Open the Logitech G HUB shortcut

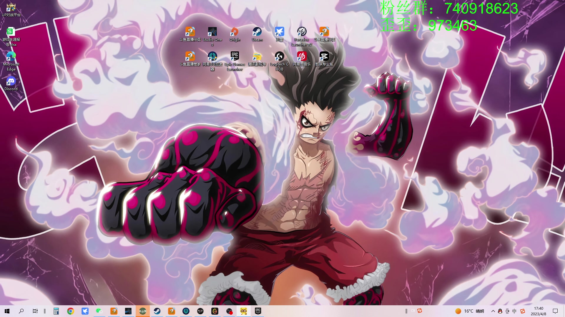280,61
